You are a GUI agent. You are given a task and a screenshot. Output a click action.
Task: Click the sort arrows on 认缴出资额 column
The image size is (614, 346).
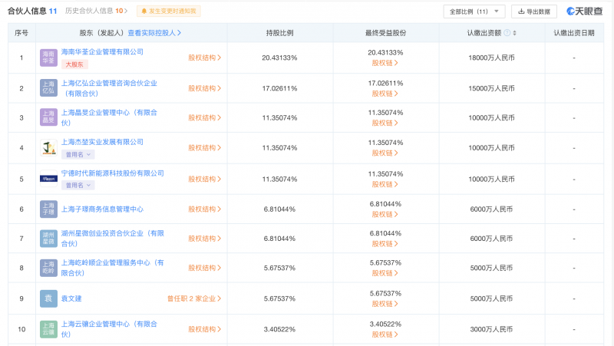pyautogui.click(x=514, y=33)
